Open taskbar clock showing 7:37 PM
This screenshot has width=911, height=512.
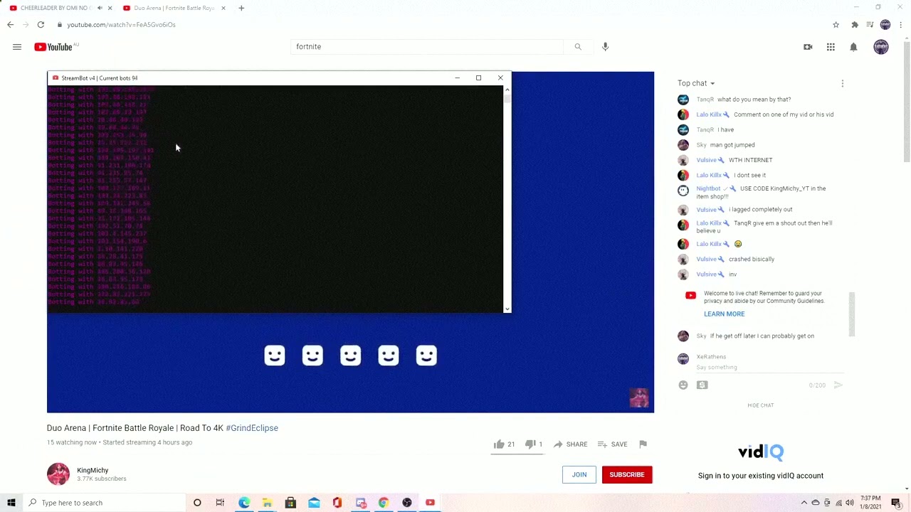[870, 503]
